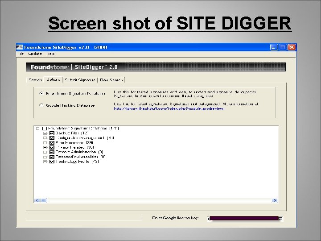Image resolution: width=321 pixels, height=241 pixels.
Task: Open the Help menu
Action: click(50, 54)
